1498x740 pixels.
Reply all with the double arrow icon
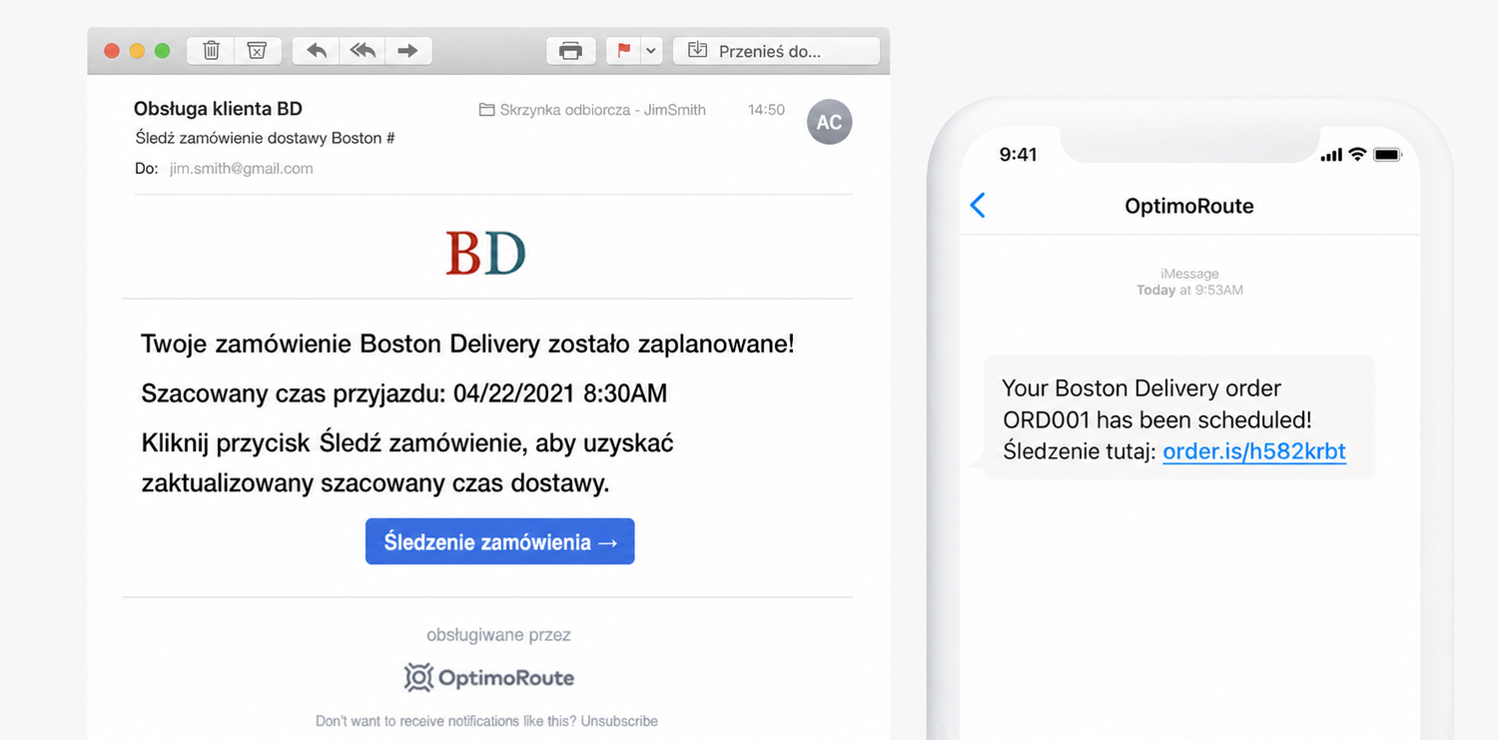pyautogui.click(x=363, y=51)
